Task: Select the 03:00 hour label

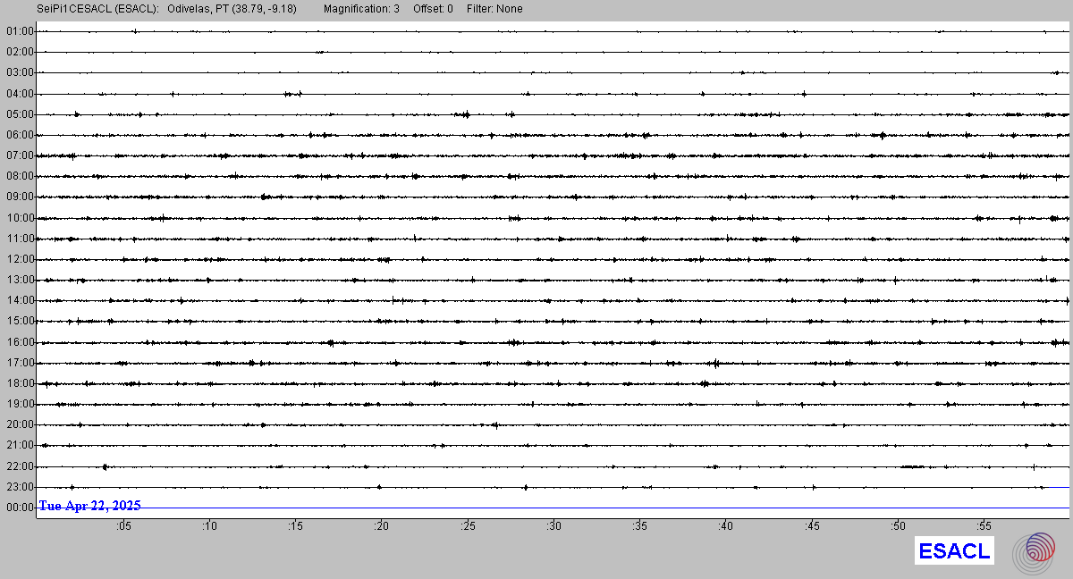Action: tap(20, 72)
